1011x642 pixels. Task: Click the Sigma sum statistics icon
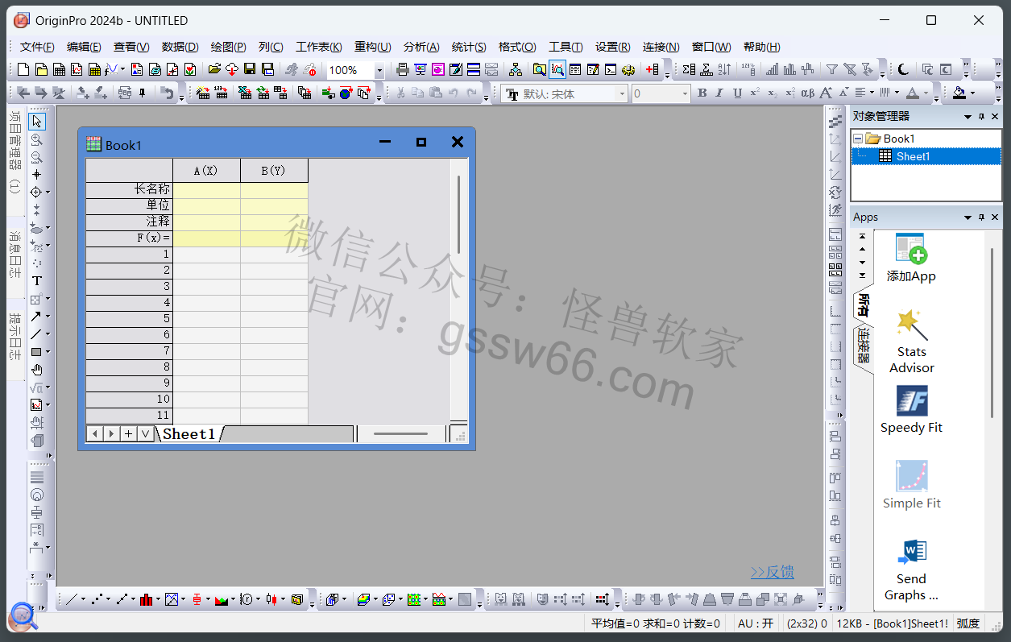click(689, 70)
